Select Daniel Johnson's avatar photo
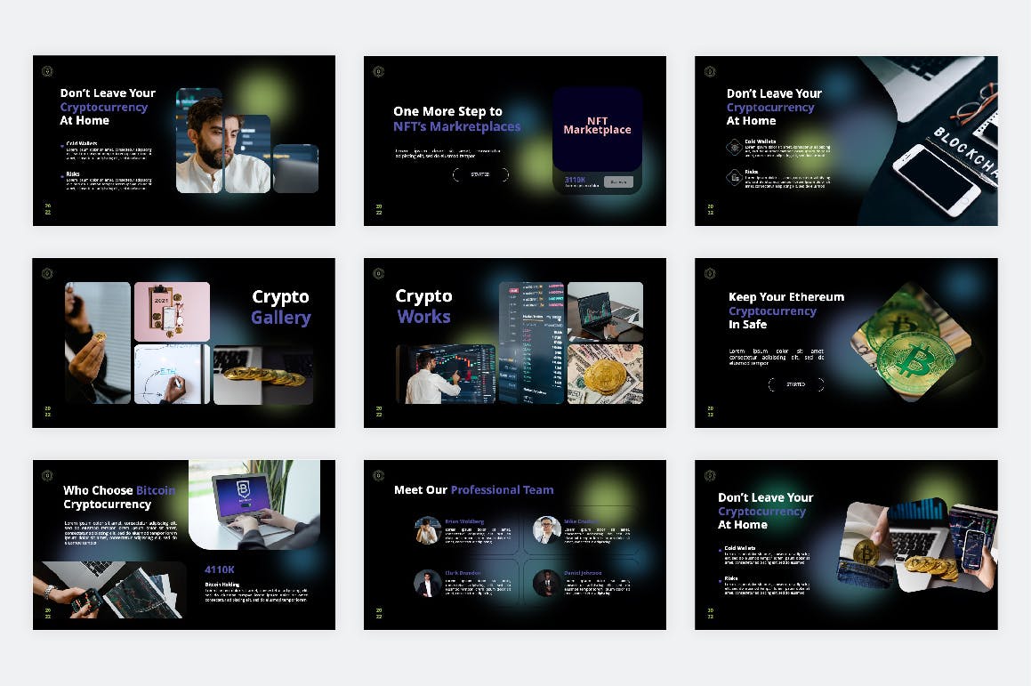The height and width of the screenshot is (686, 1031). point(546,583)
